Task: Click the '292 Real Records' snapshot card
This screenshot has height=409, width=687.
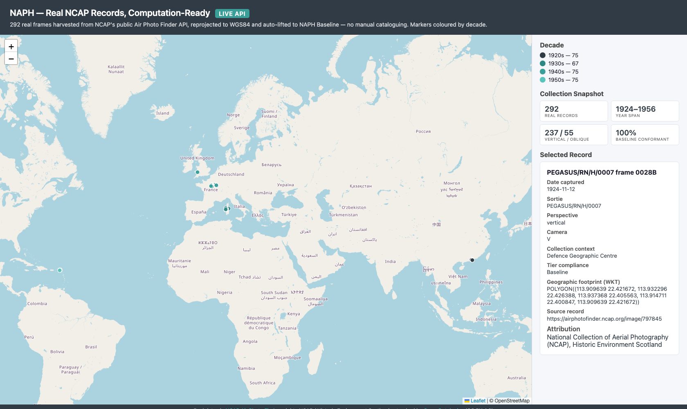Action: pyautogui.click(x=574, y=111)
